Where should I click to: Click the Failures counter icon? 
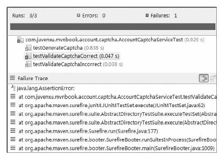[x=147, y=15]
